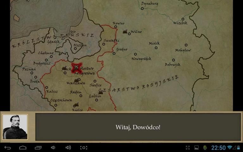This screenshot has width=243, height=152.
Task: Raise volume with the louder speaker icon
Action: (x=68, y=148)
